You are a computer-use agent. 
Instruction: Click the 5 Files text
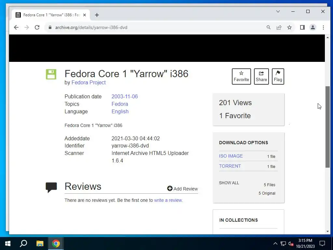270,185
